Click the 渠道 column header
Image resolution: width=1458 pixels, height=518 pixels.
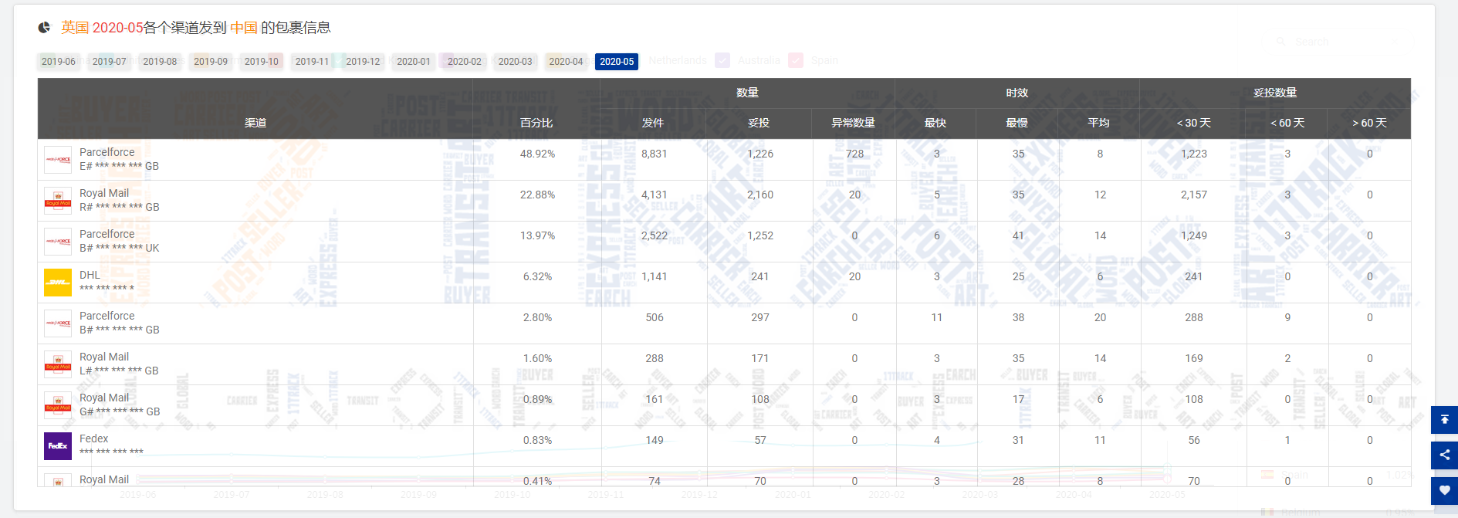[x=255, y=123]
